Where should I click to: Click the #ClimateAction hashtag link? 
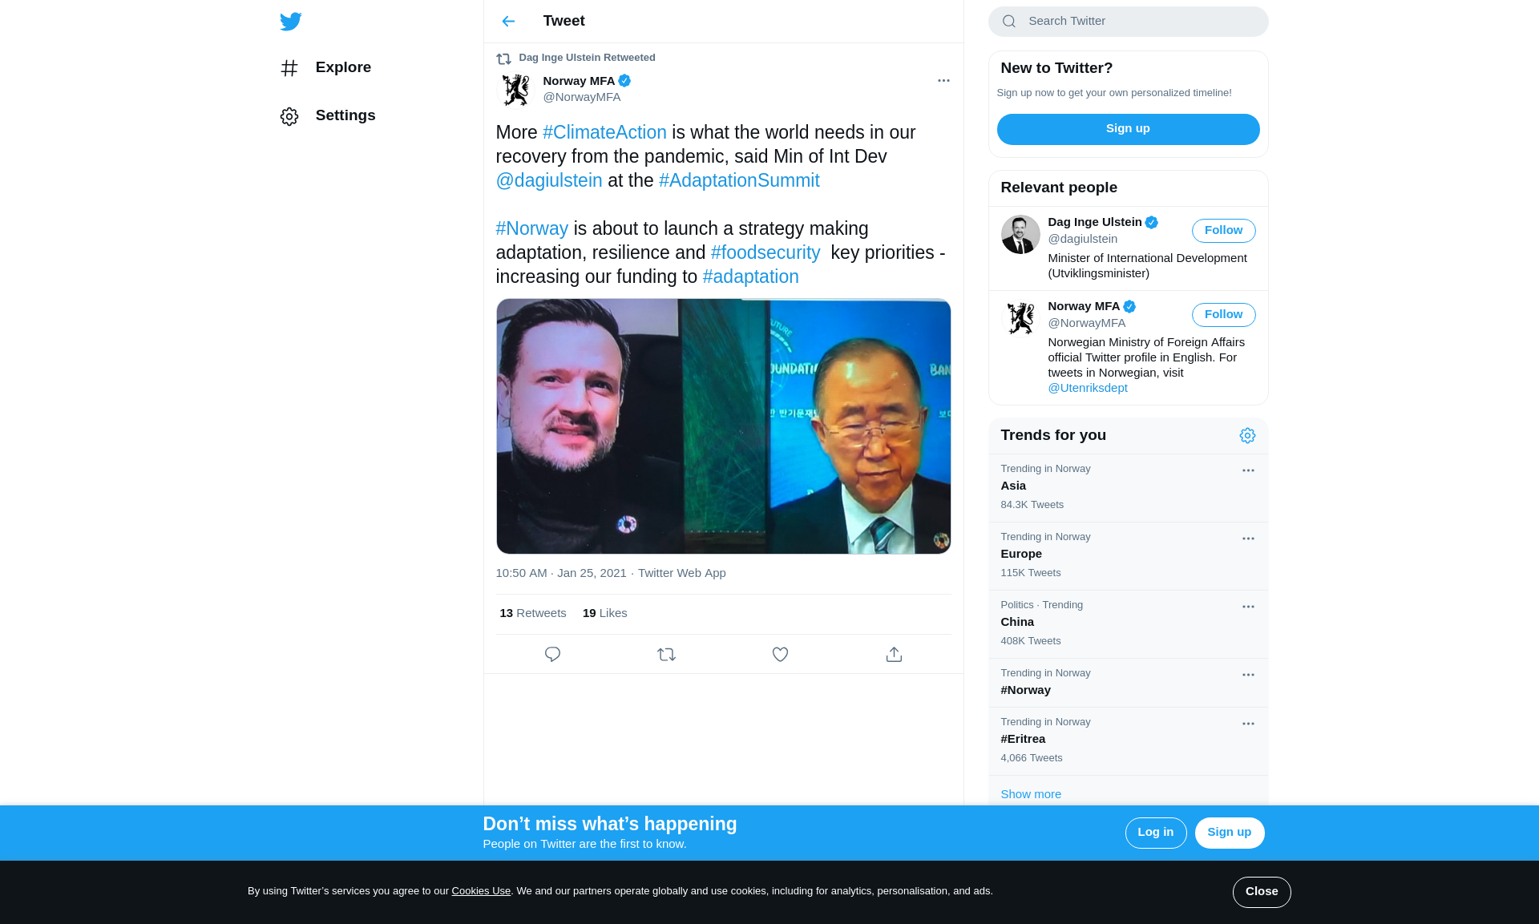(x=604, y=133)
